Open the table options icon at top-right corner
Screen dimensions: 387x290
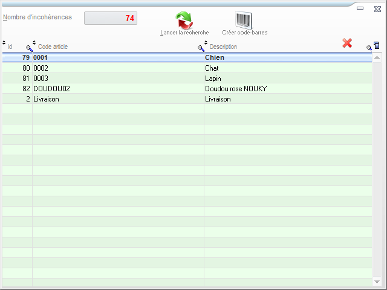click(377, 45)
